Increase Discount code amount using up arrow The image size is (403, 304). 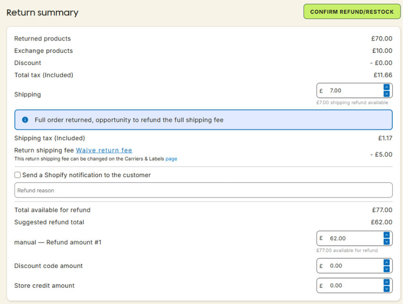[x=386, y=263]
